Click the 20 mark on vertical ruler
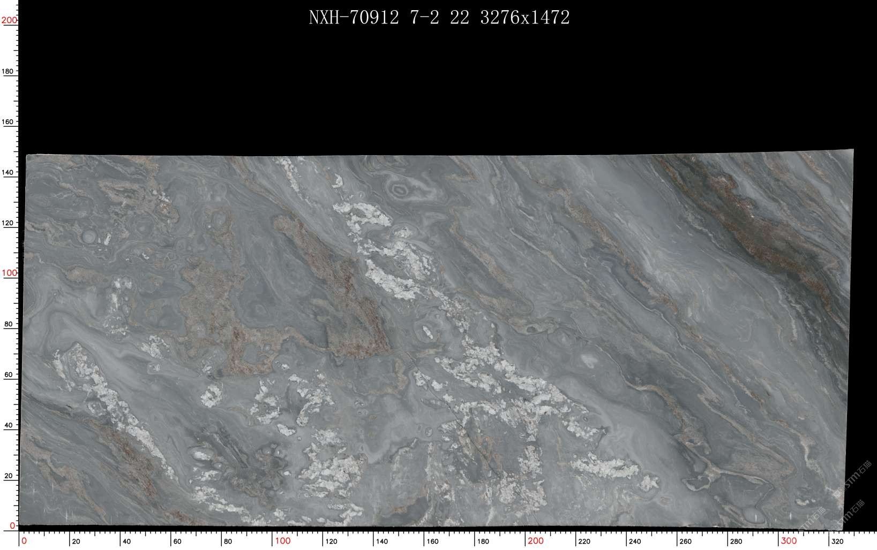This screenshot has height=550, width=877. tap(8, 476)
